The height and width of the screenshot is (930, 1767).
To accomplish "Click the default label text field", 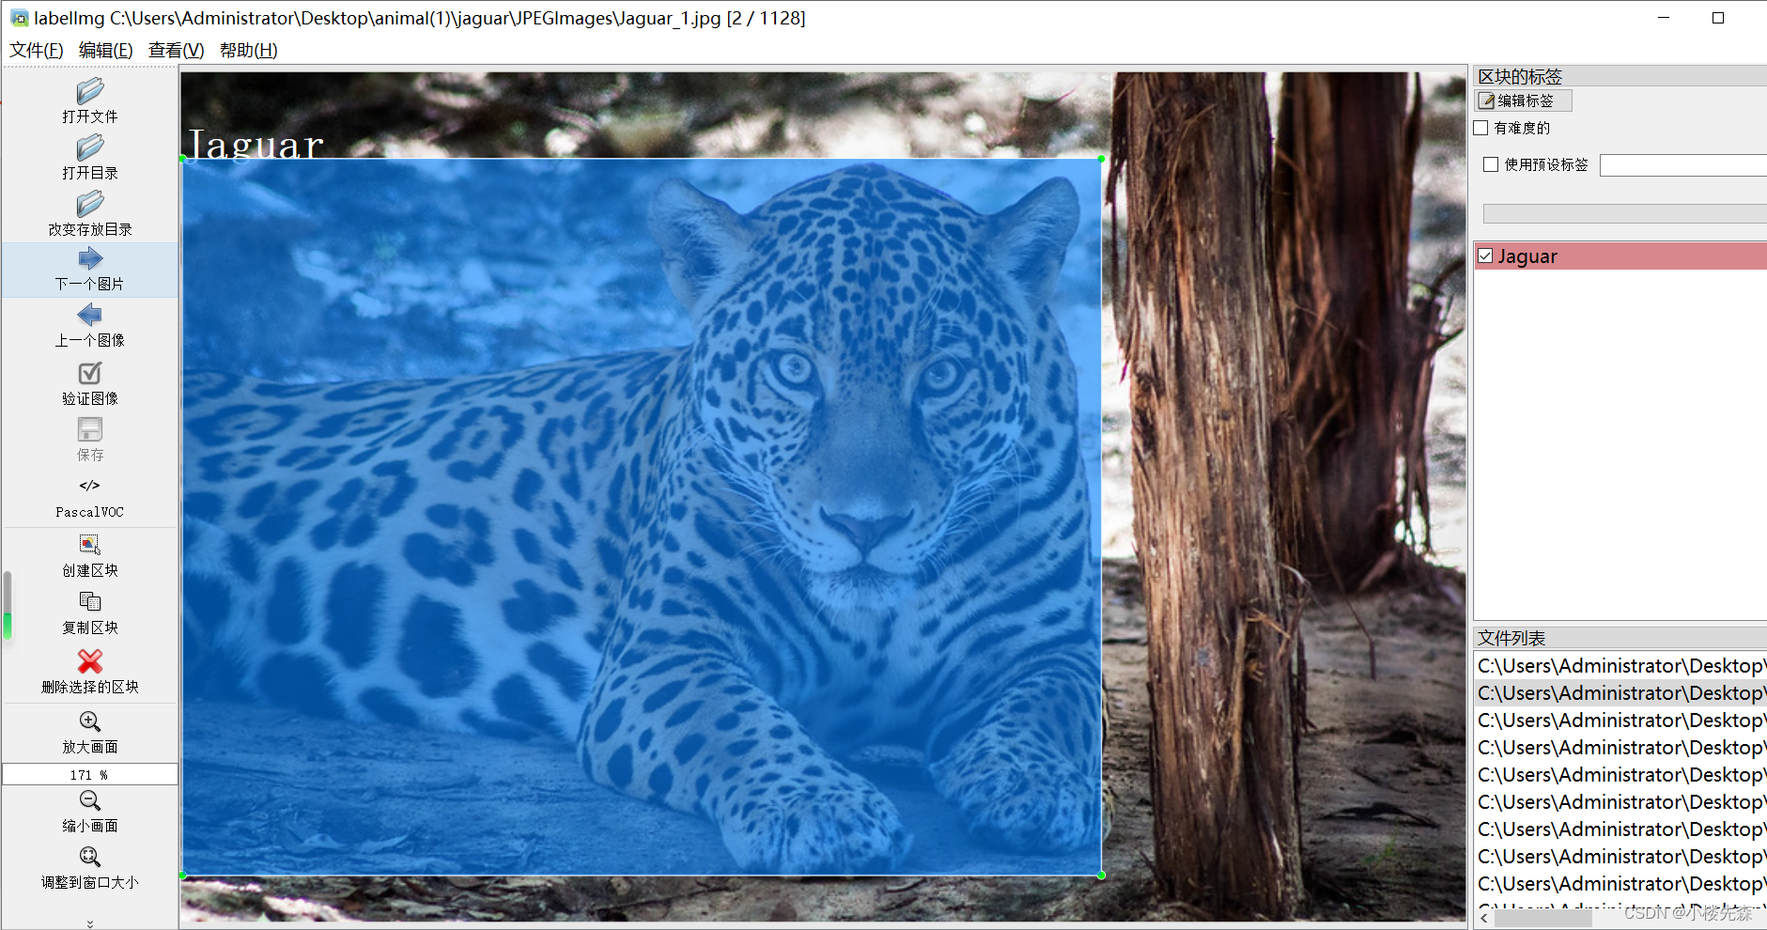I will 1682,165.
